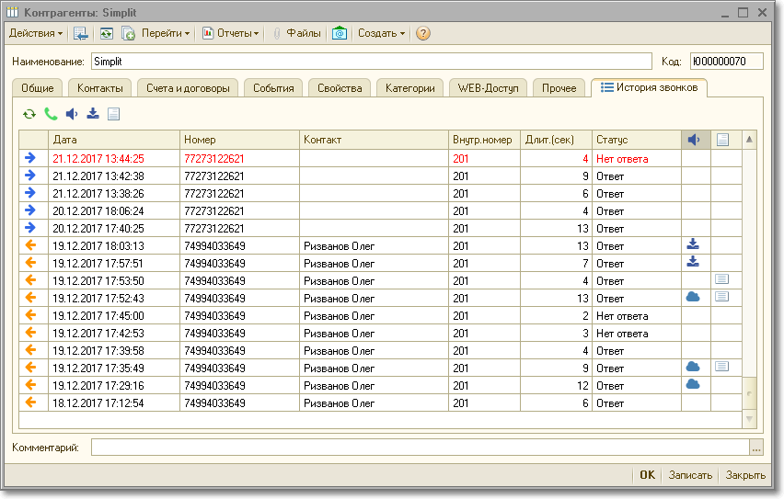Click the download recording toolbar icon

coord(92,114)
